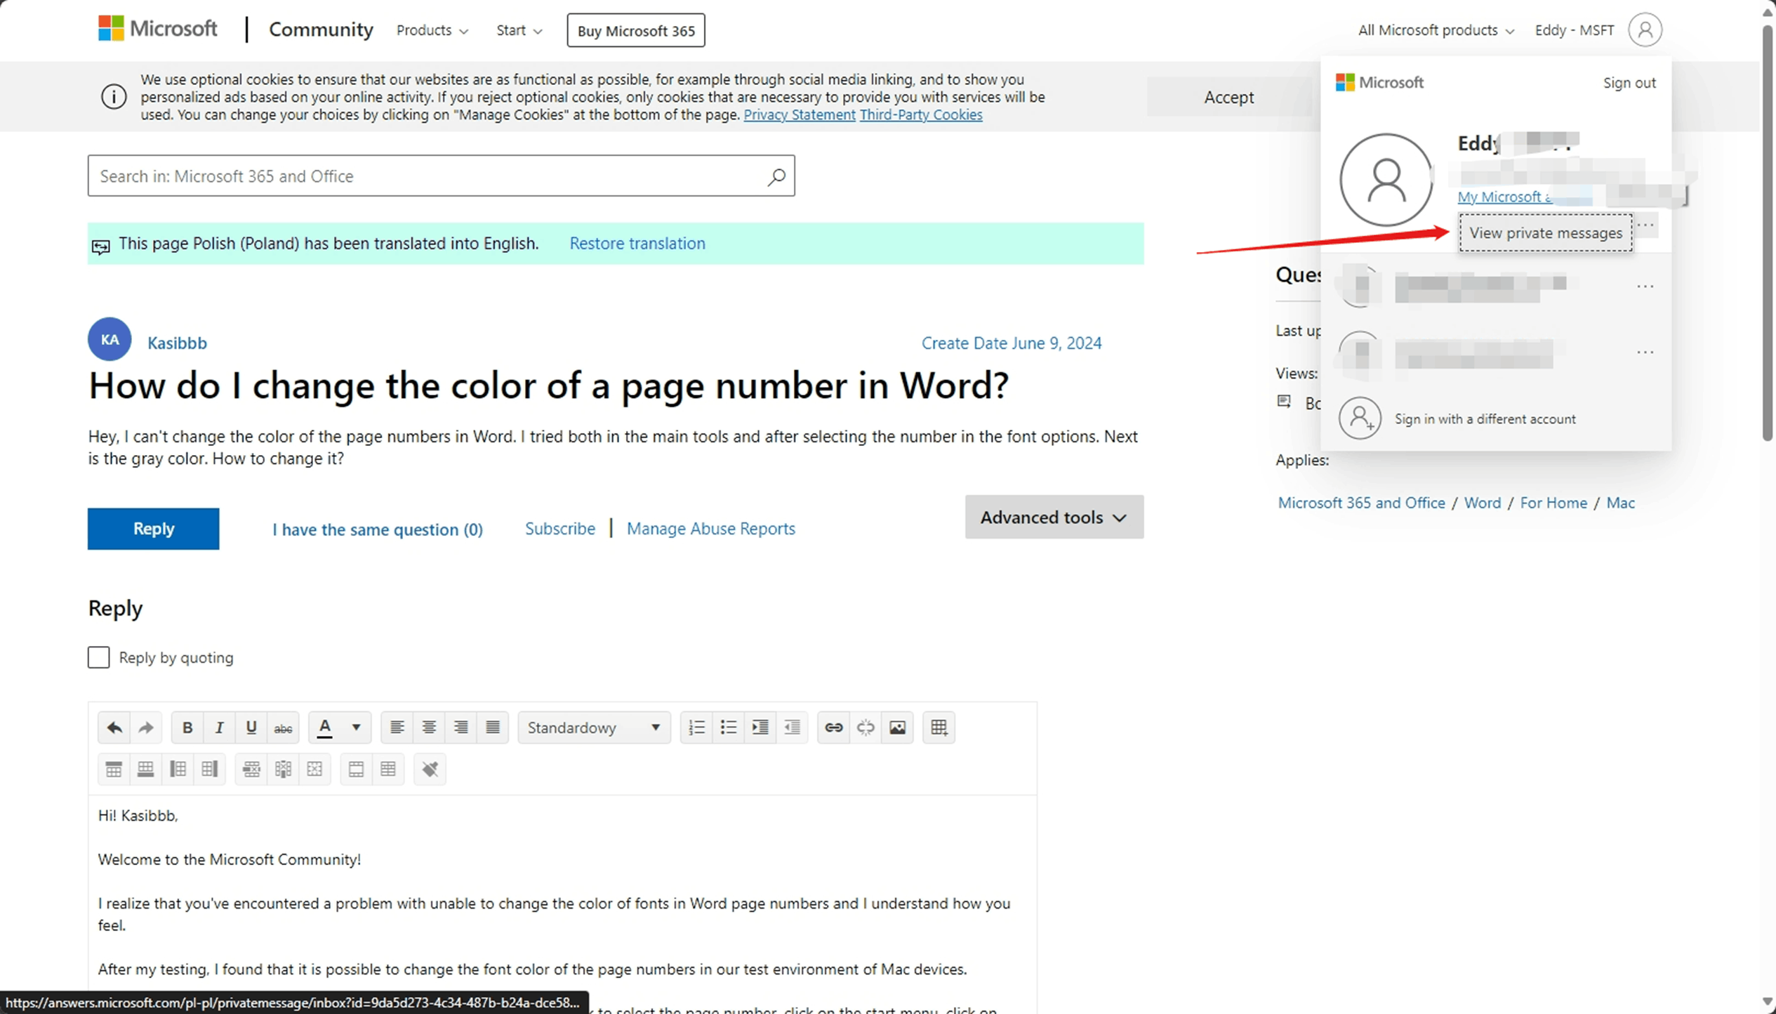The width and height of the screenshot is (1776, 1014).
Task: Undo the last edit in the reply editor
Action: pyautogui.click(x=114, y=727)
